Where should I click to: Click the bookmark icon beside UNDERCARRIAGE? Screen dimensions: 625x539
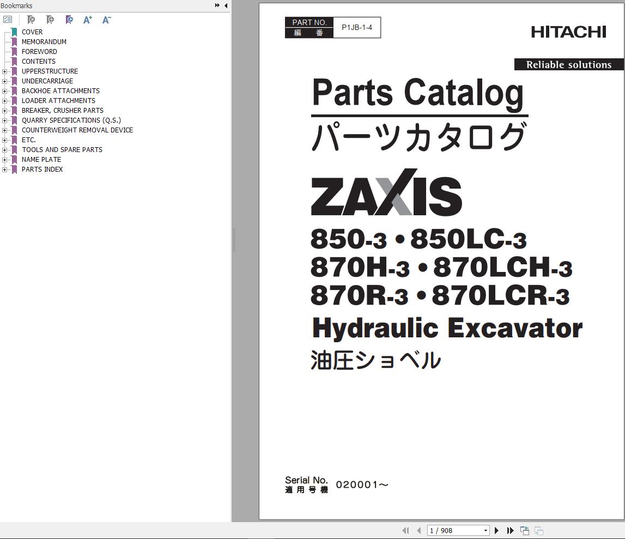pos(14,81)
